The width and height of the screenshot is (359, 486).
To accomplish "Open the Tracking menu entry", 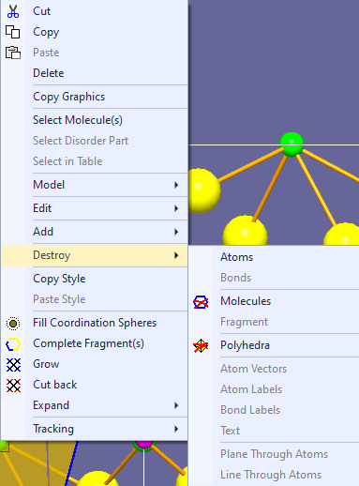I will tap(95, 429).
